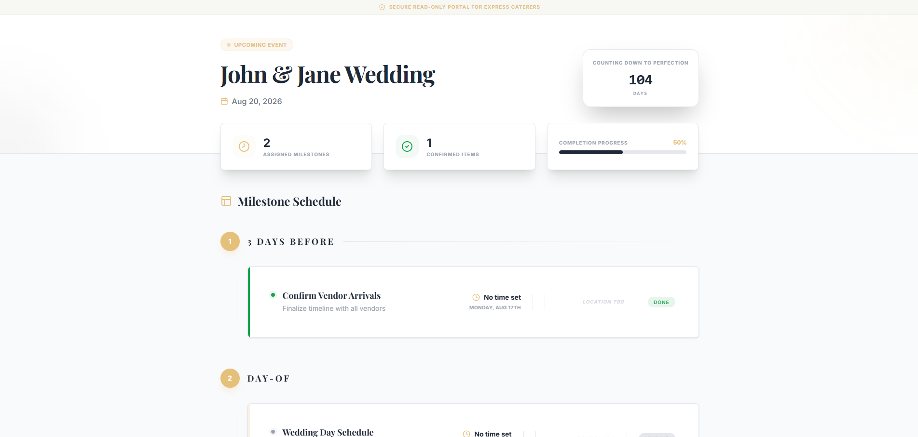This screenshot has width=918, height=437.
Task: Click the 'Location TBD' placeholder text
Action: [x=603, y=302]
